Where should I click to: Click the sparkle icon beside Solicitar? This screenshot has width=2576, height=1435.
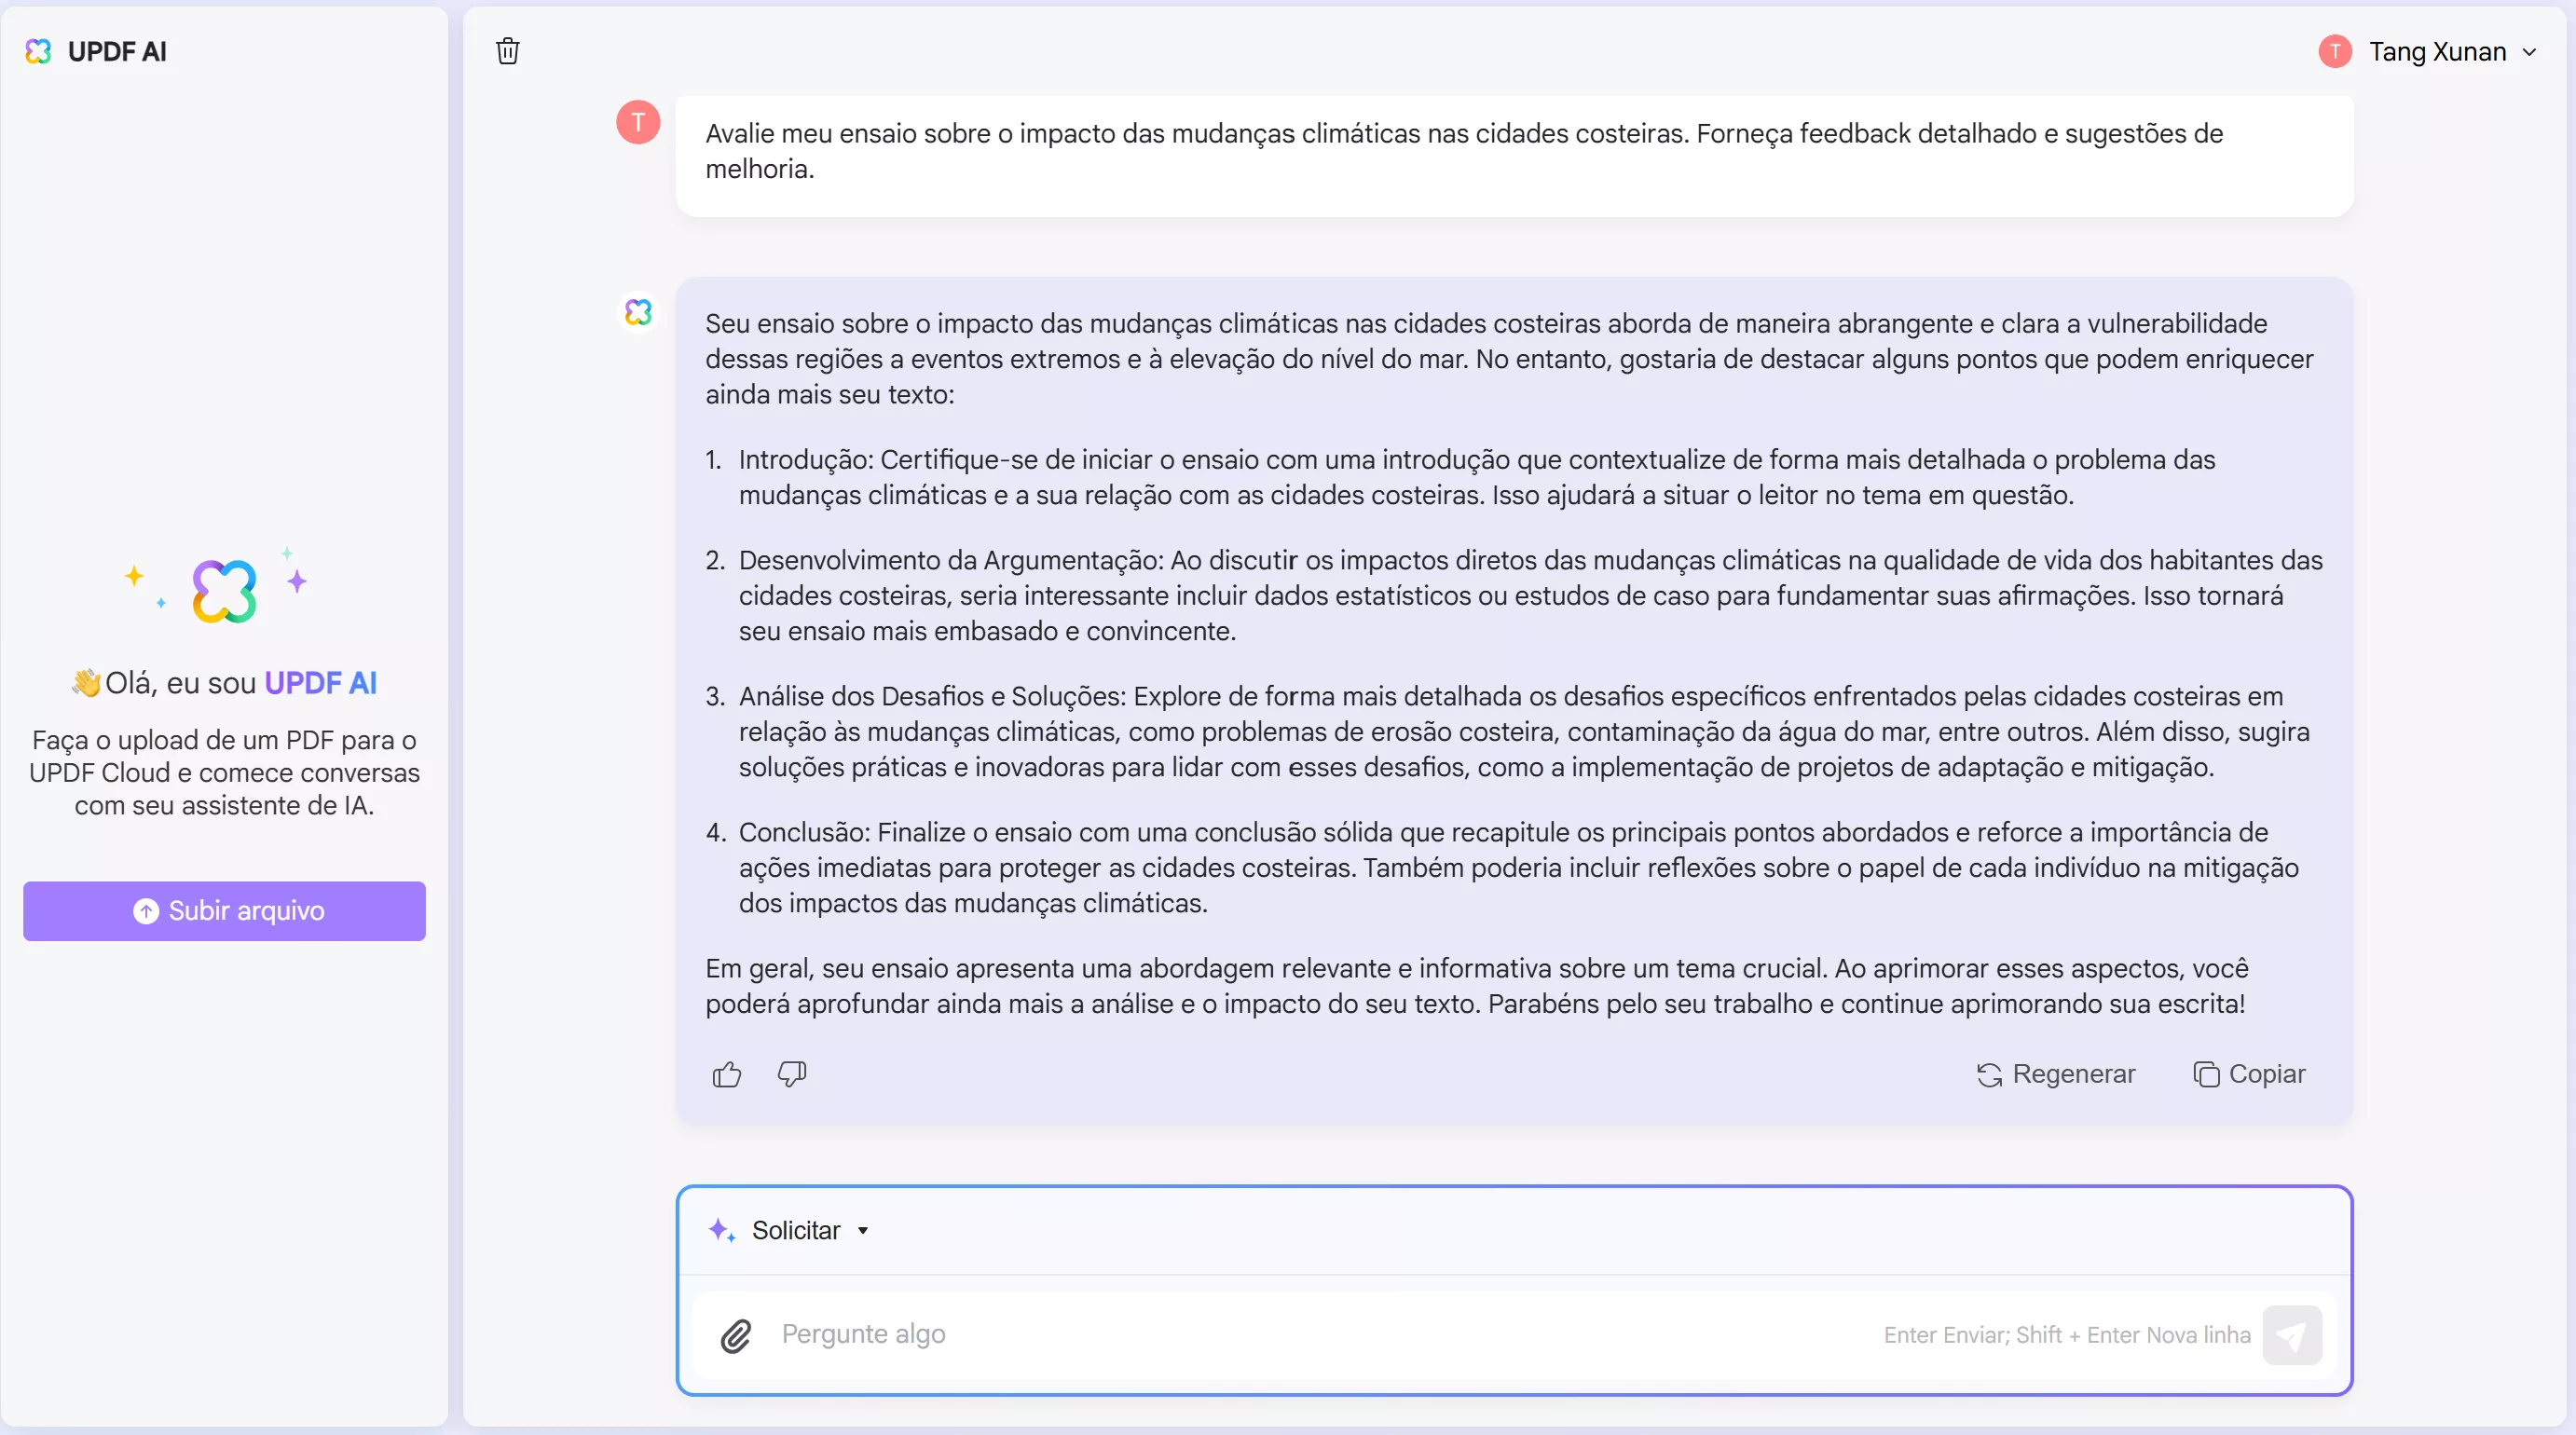[722, 1230]
